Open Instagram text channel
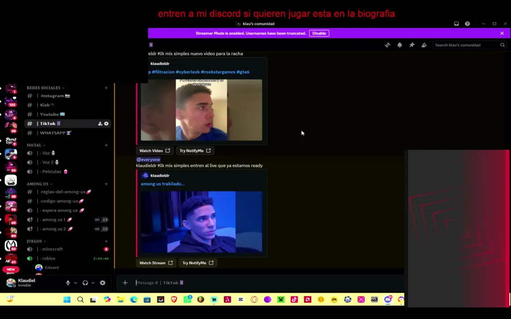The width and height of the screenshot is (511, 319). (x=67, y=96)
